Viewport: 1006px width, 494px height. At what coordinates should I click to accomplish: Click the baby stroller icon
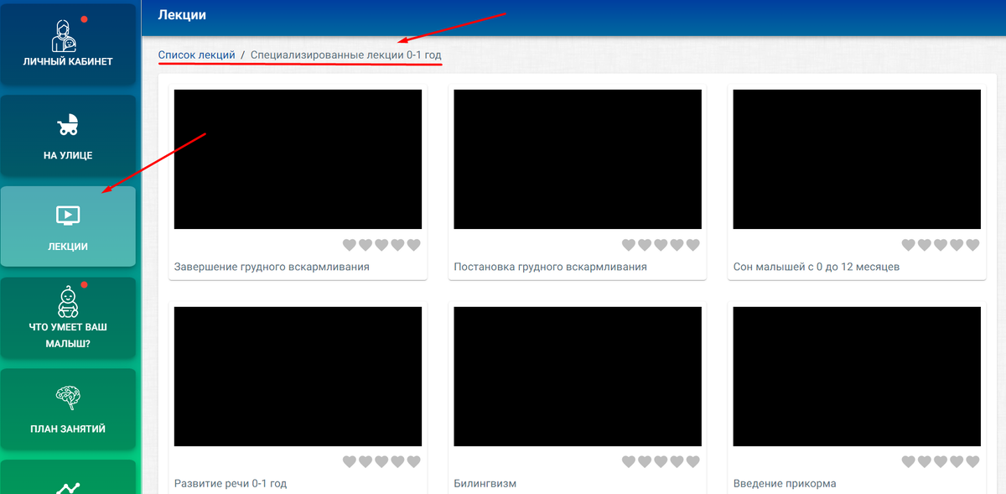tap(68, 126)
